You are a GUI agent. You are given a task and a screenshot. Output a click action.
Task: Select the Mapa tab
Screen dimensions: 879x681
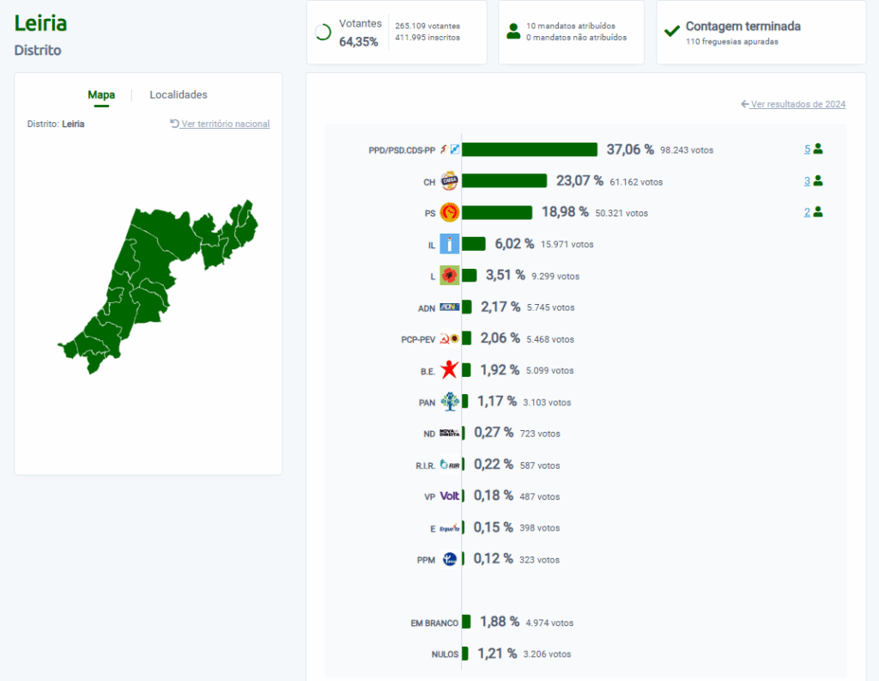101,95
